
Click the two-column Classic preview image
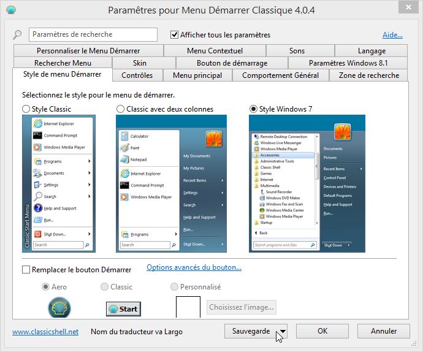171,183
